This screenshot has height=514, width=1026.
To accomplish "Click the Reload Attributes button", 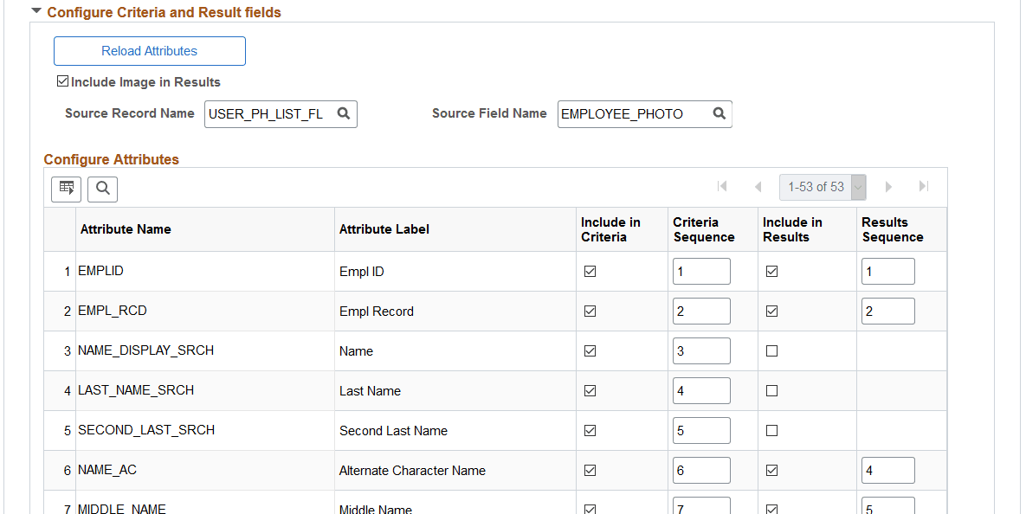I will click(x=149, y=51).
